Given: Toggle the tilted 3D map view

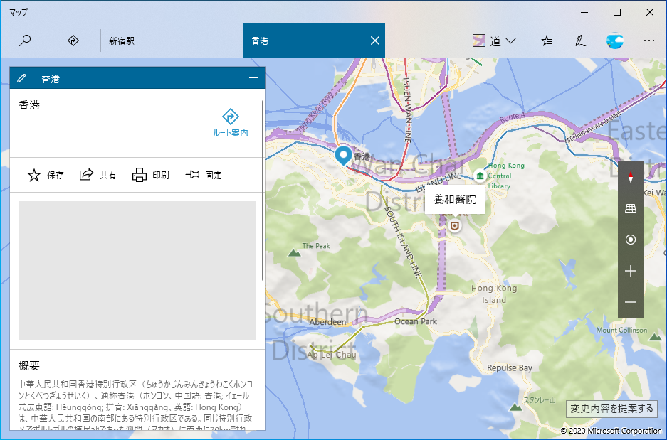Looking at the screenshot, I should pyautogui.click(x=630, y=208).
